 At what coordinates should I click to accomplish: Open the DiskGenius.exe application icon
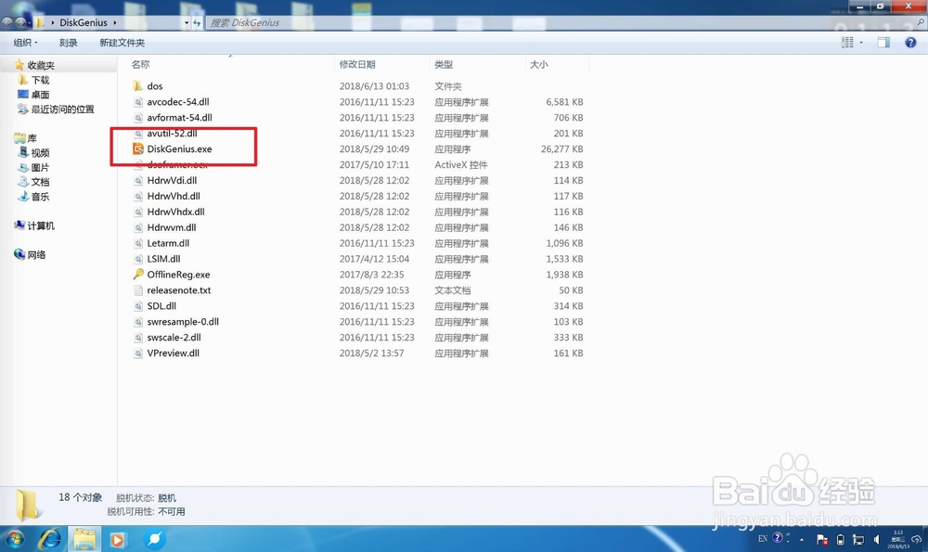tap(138, 149)
